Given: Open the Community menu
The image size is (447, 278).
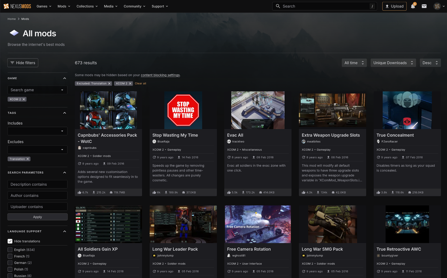Looking at the screenshot, I should point(134,6).
